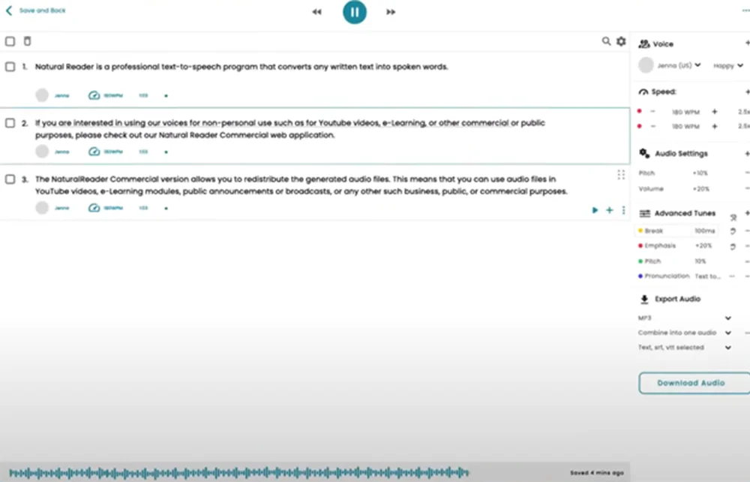Viewport: 750px width, 482px height.
Task: Open the search magnifier icon
Action: [606, 41]
